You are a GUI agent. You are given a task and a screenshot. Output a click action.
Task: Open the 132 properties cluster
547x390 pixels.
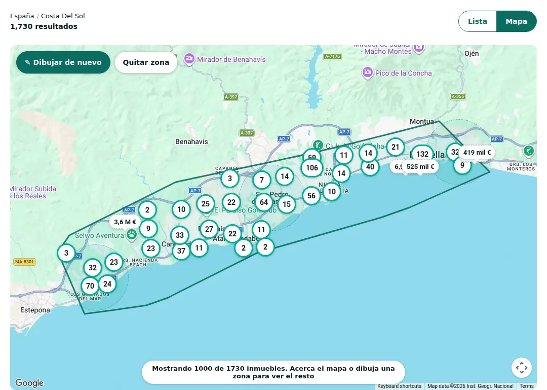pyautogui.click(x=422, y=154)
